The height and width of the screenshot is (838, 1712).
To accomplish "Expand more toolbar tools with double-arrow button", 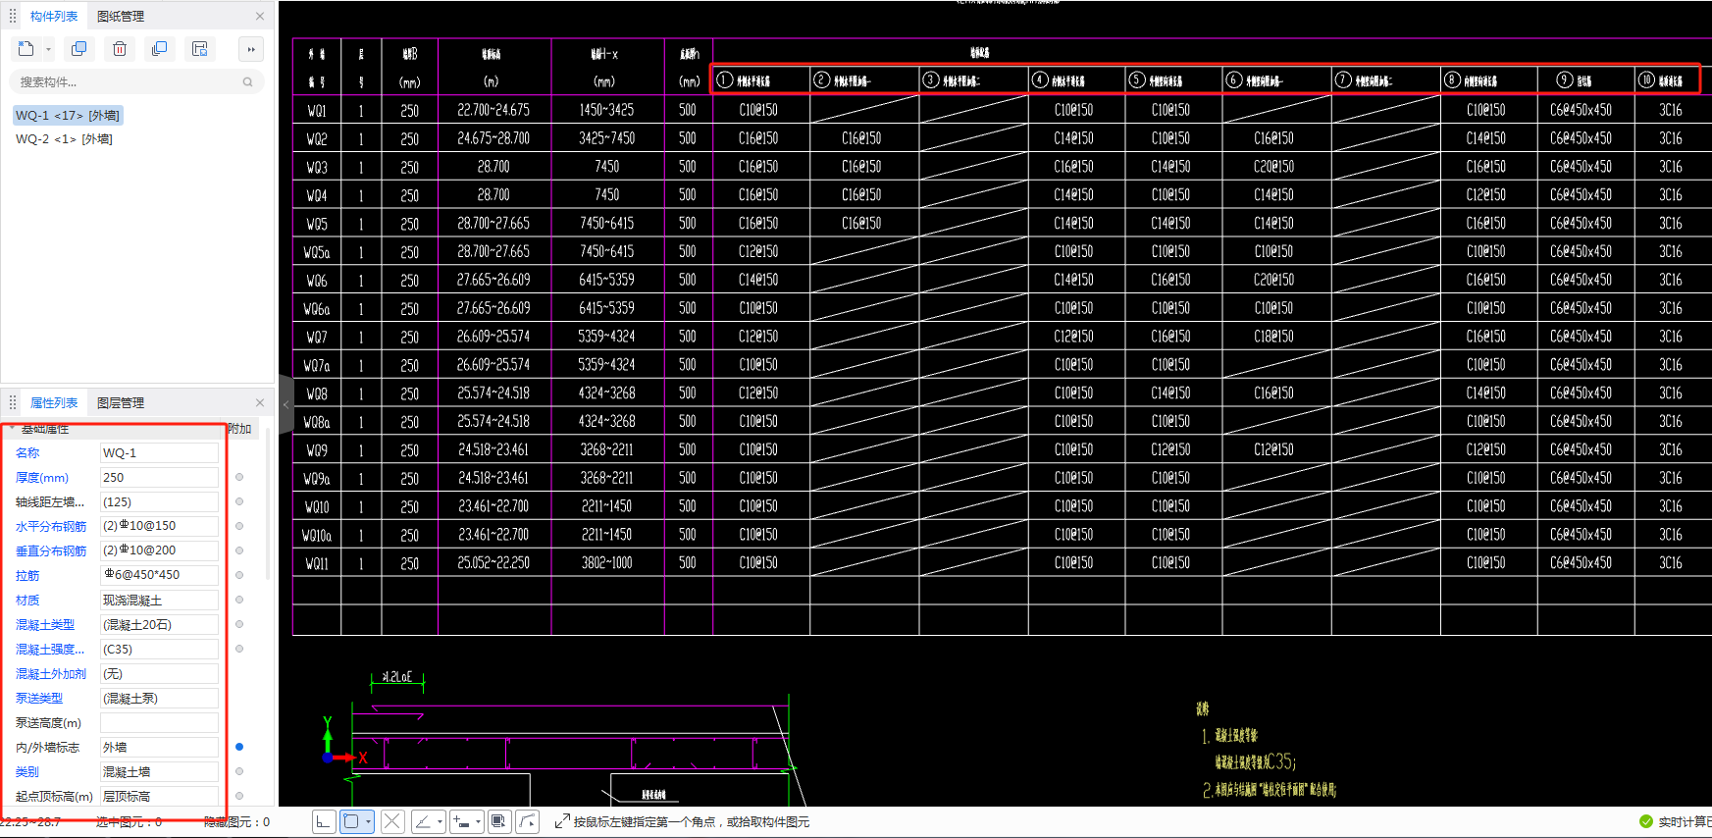I will pyautogui.click(x=251, y=49).
